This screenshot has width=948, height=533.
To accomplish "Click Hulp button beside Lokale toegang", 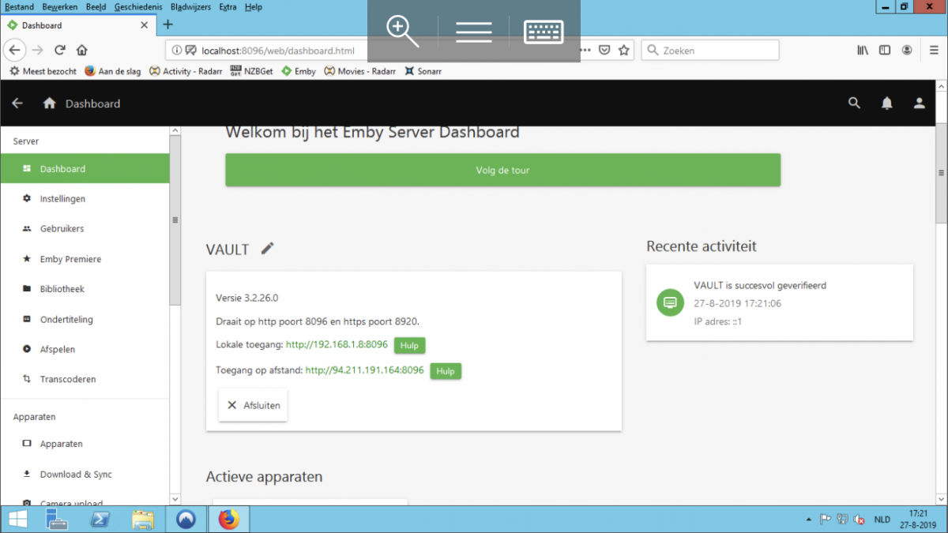I will [409, 345].
